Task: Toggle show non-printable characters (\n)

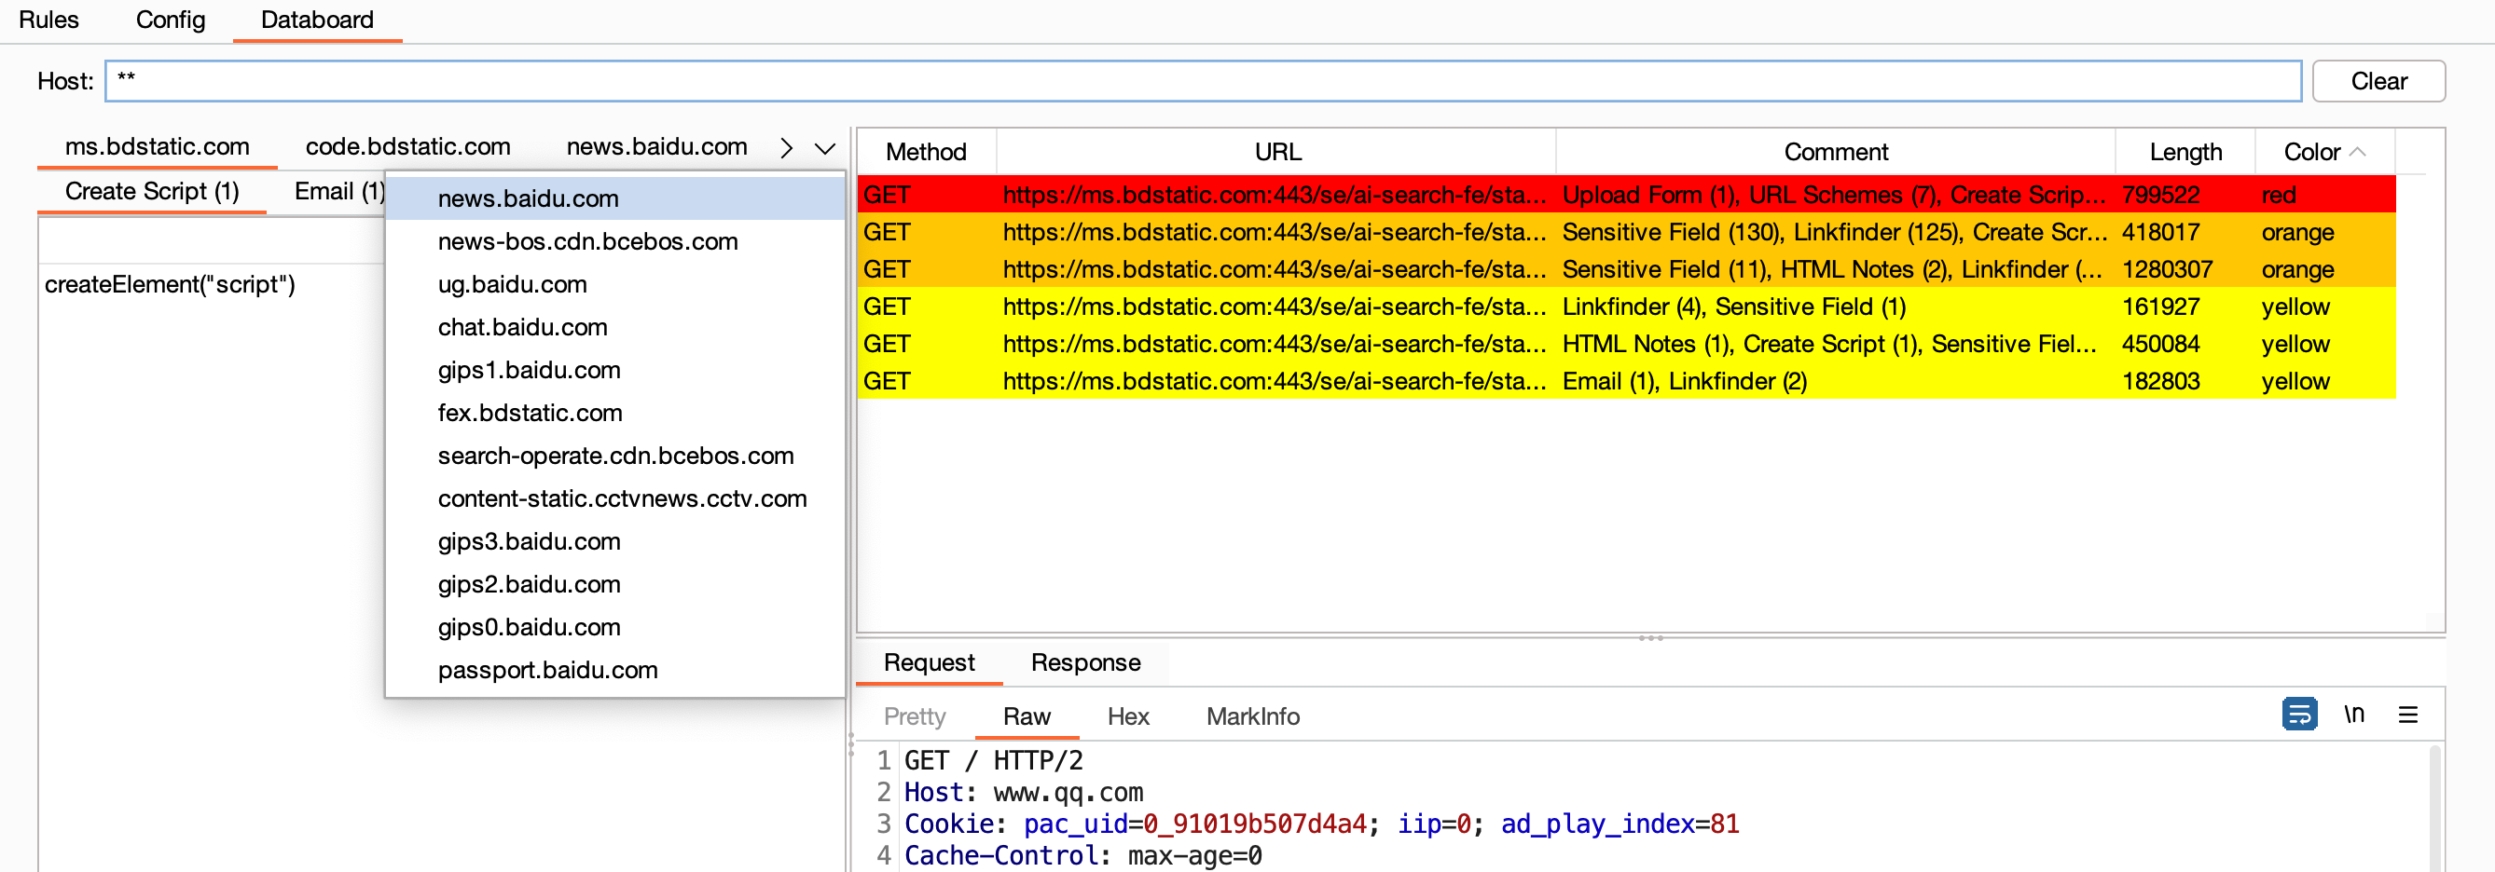Action: 2353,715
